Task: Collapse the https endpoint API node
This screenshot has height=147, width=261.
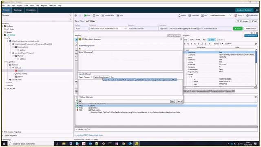Action: tap(8, 41)
